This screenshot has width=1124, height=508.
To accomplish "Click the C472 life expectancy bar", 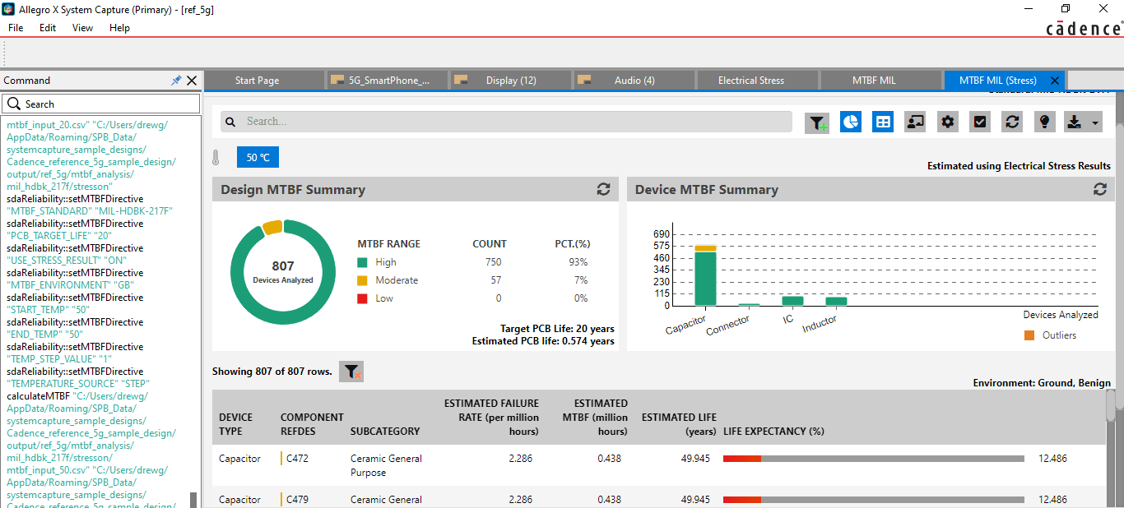I will click(874, 459).
